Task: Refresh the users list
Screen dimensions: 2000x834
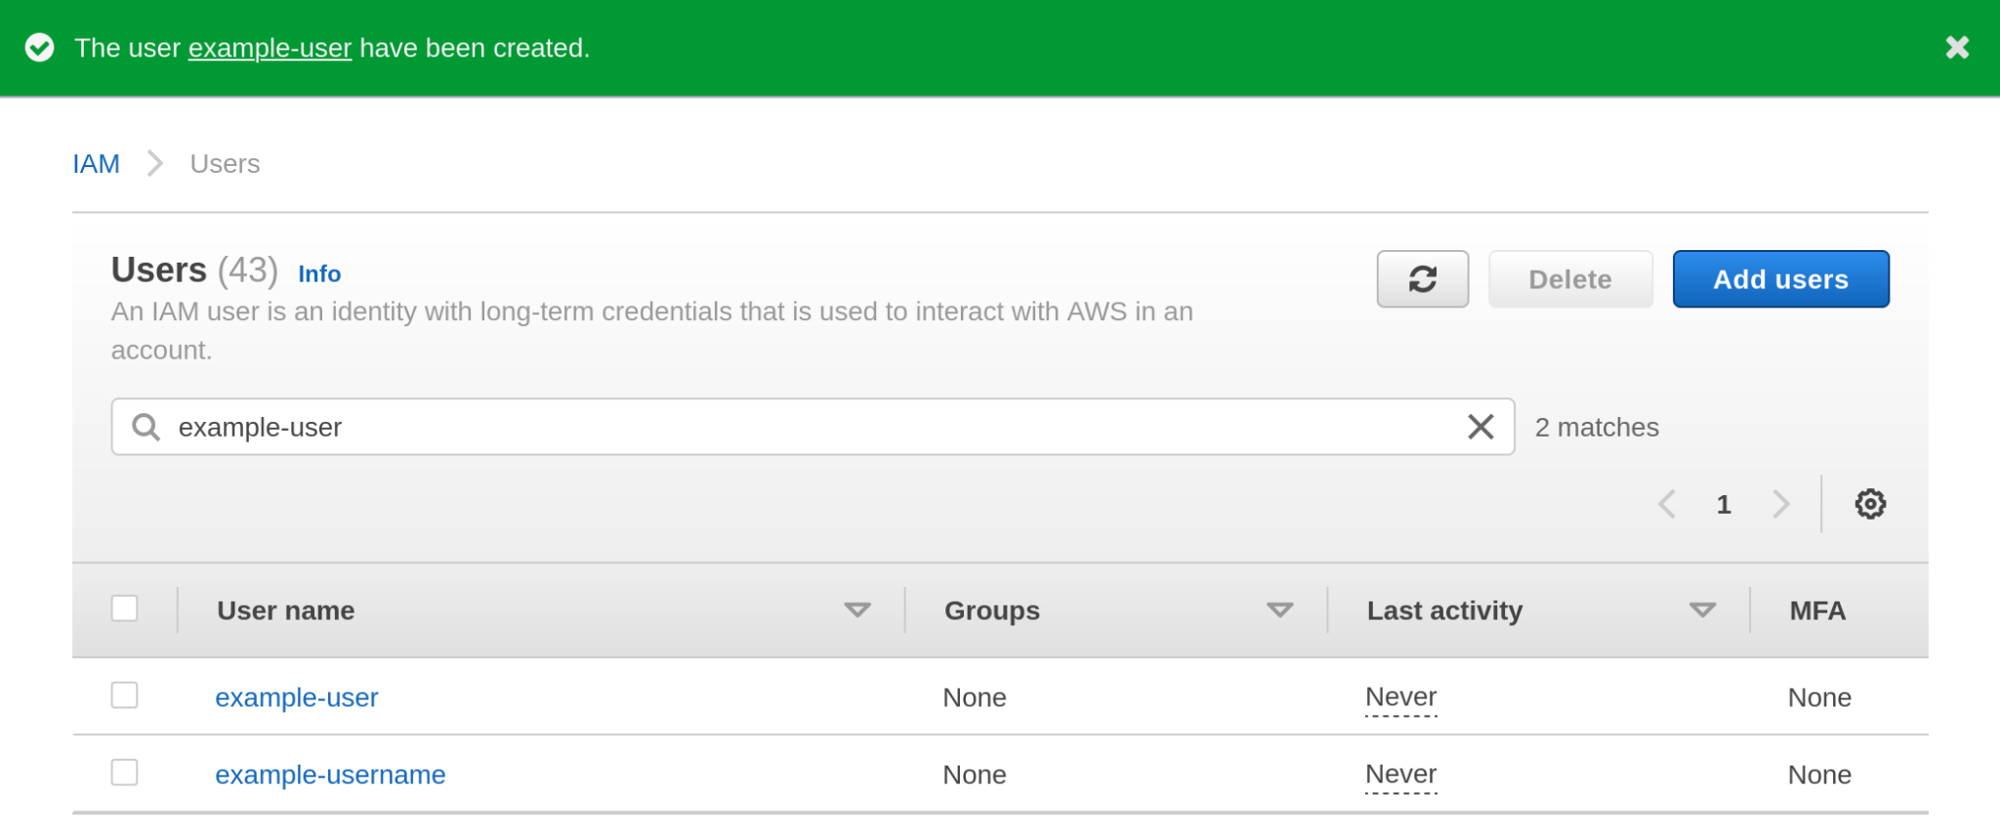Action: tap(1422, 279)
